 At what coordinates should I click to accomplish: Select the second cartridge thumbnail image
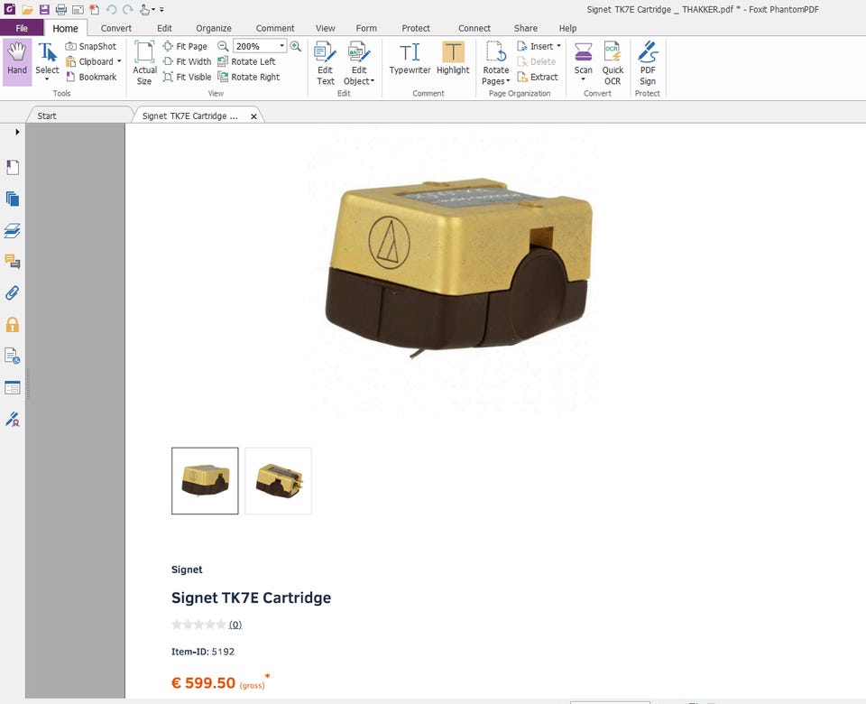point(278,480)
